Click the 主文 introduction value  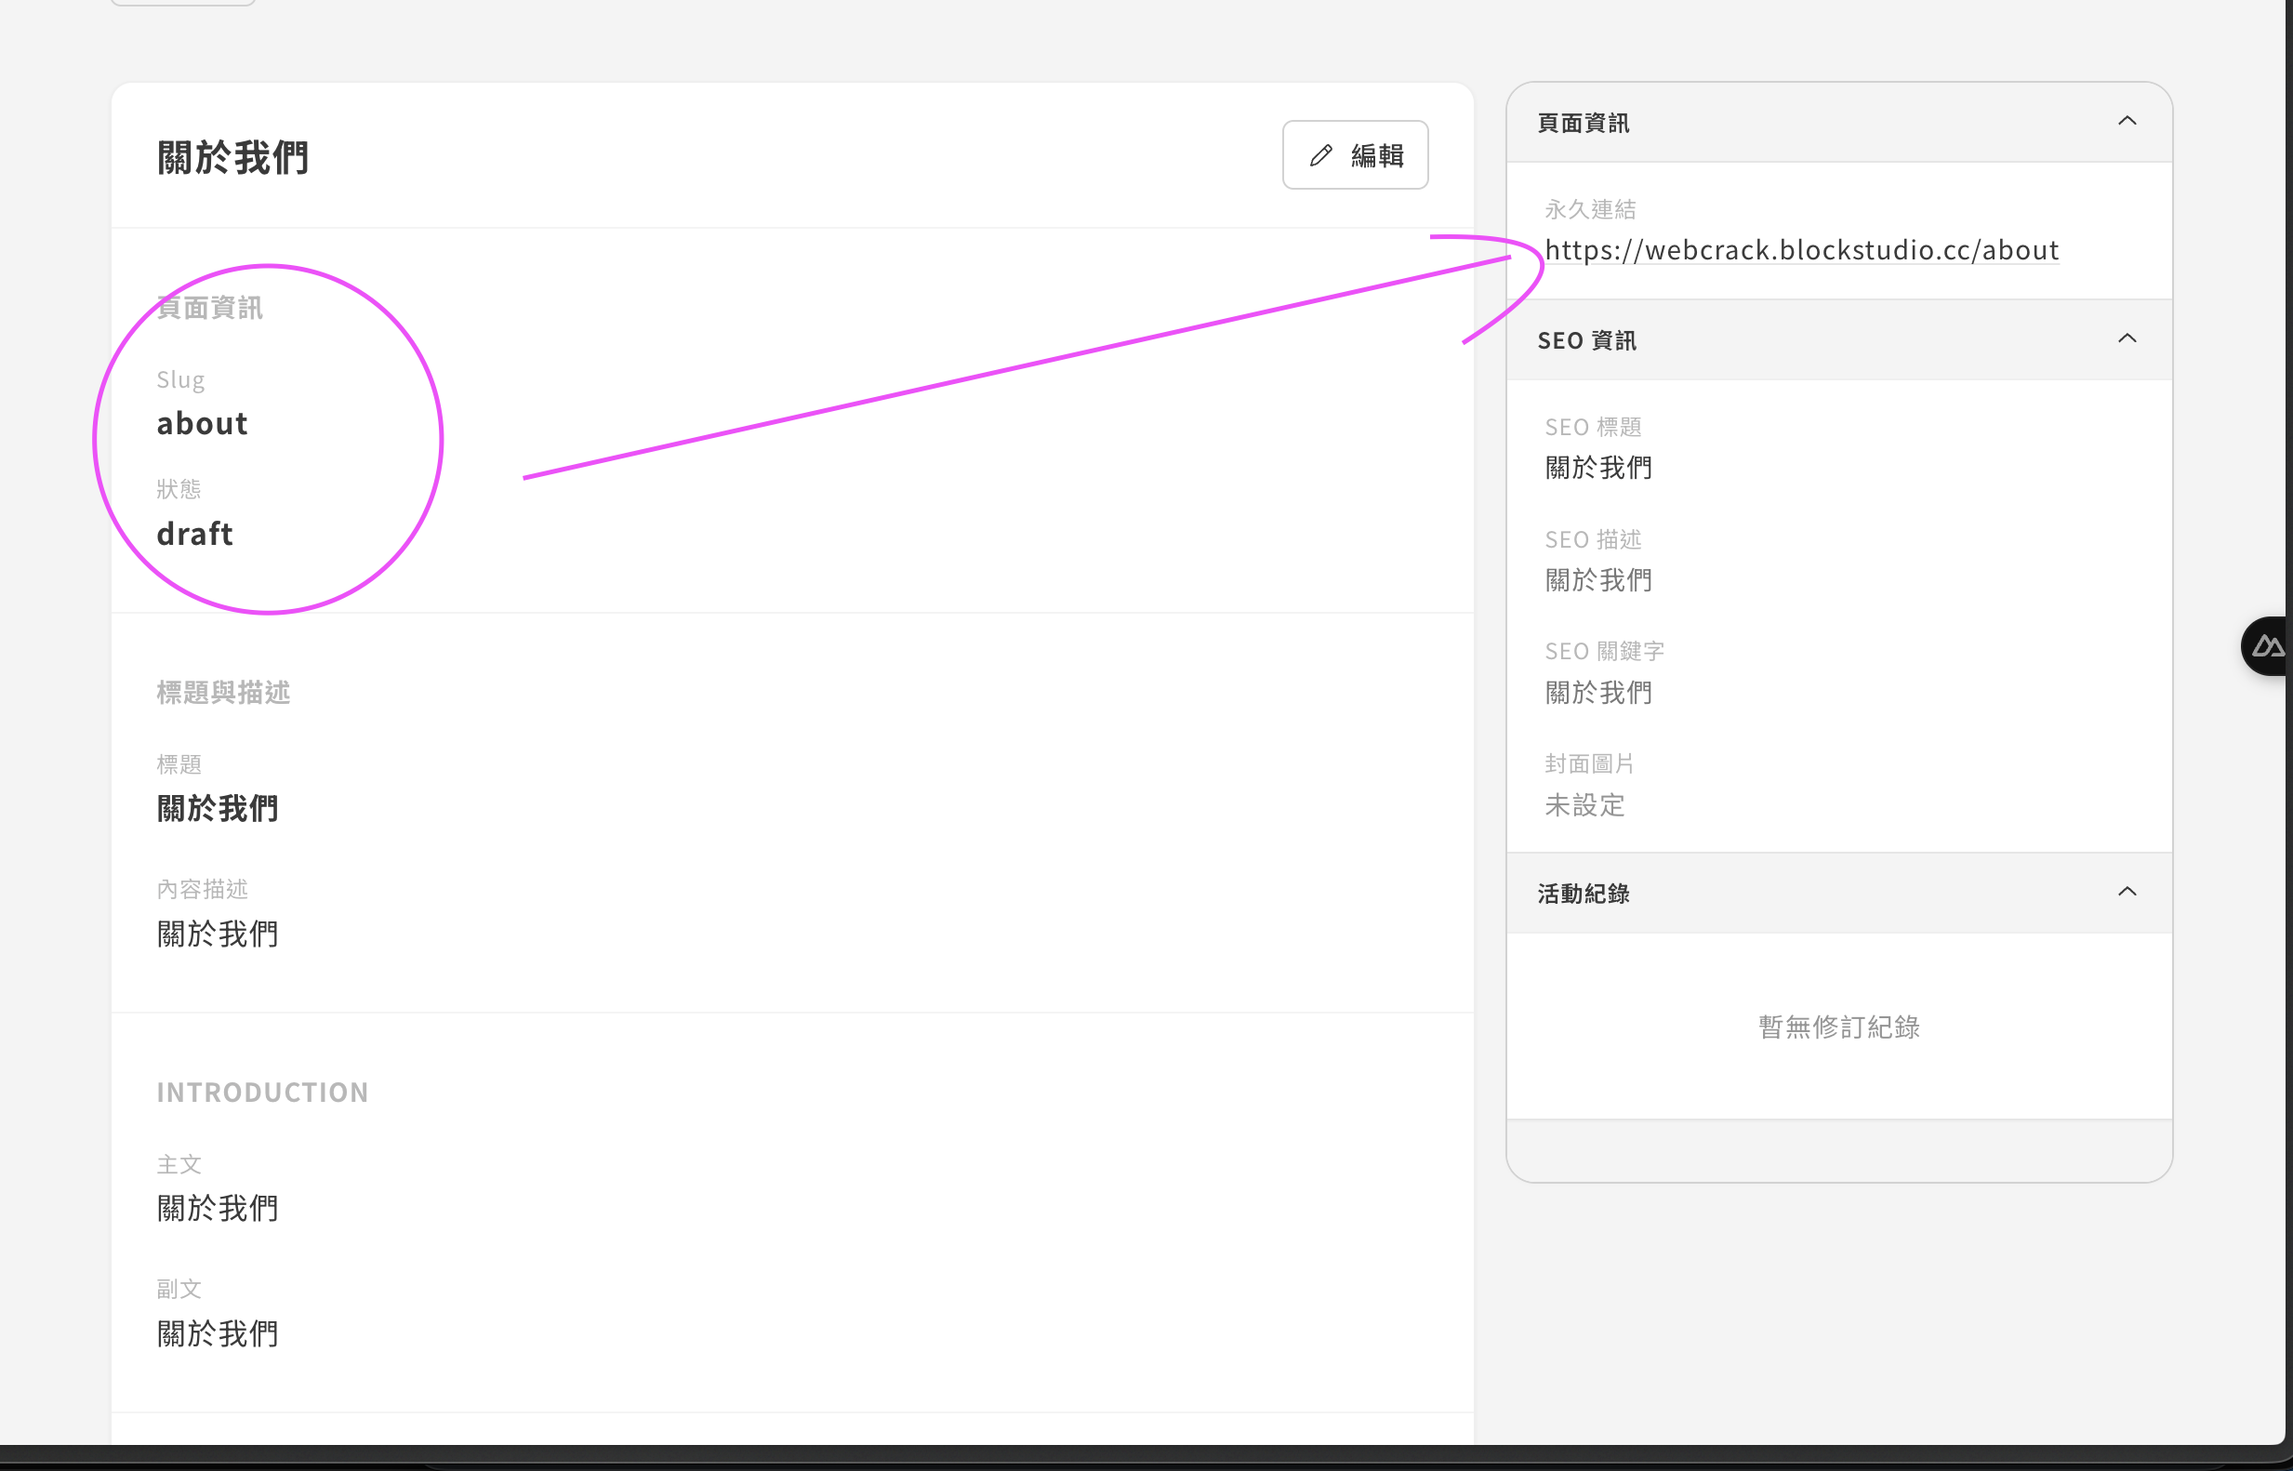pyautogui.click(x=218, y=1209)
